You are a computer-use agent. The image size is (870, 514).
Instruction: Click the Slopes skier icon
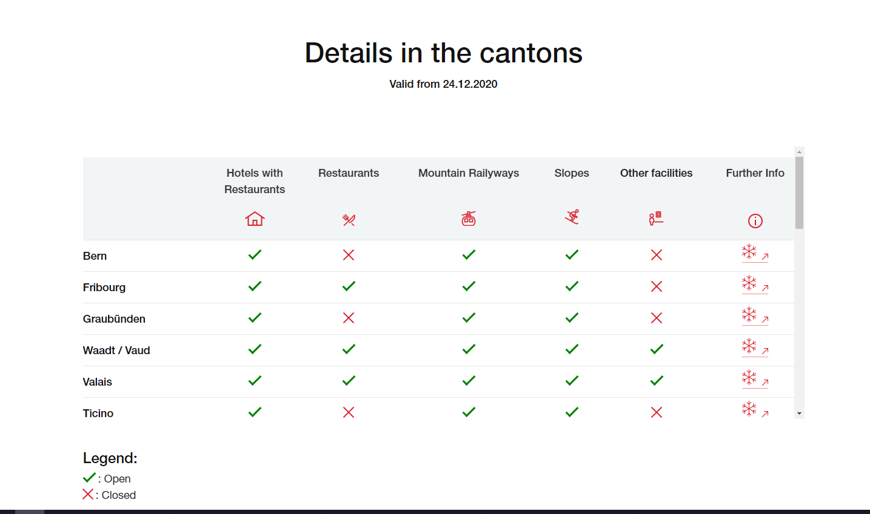[572, 217]
